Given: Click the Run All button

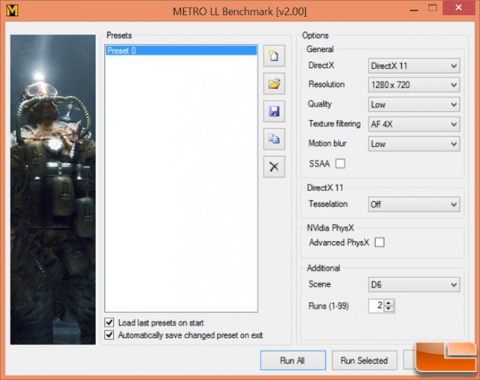Looking at the screenshot, I should [293, 361].
